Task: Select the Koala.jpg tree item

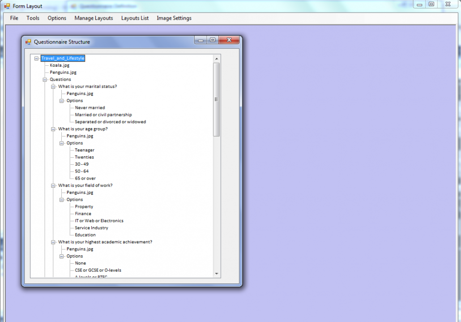Action: tap(60, 65)
